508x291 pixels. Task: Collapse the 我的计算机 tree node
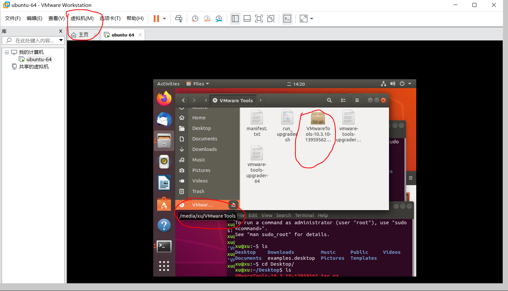pos(7,52)
